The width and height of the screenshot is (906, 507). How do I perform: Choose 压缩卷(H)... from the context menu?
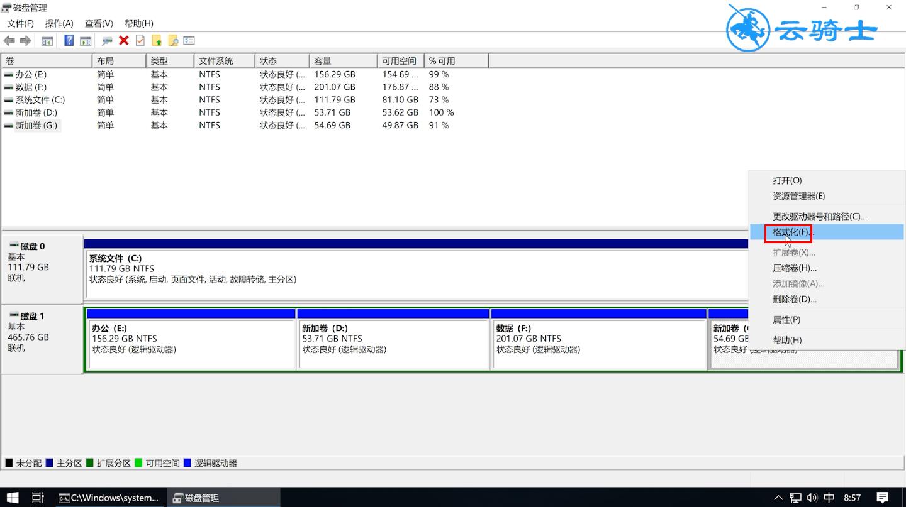pyautogui.click(x=794, y=268)
